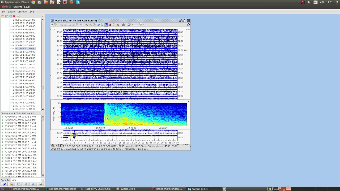This screenshot has width=340, height=191.
Task: Click the red X delete data source icon
Action: pyautogui.click(x=14, y=16)
